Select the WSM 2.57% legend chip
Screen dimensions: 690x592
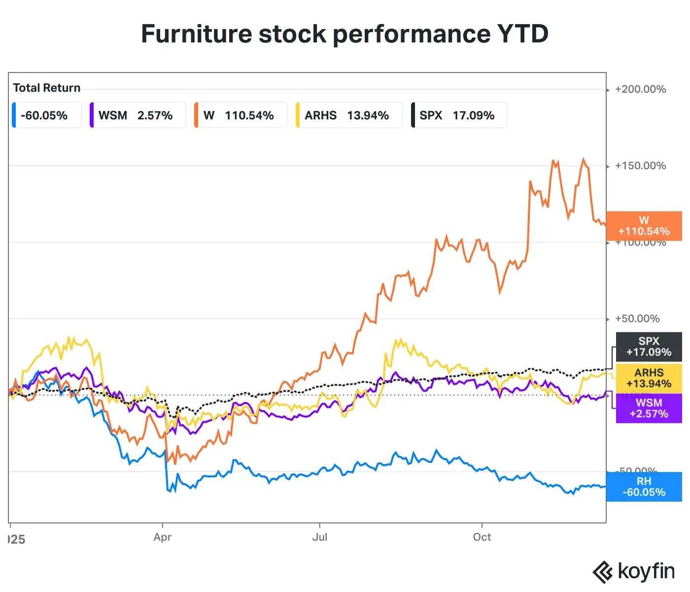(138, 115)
